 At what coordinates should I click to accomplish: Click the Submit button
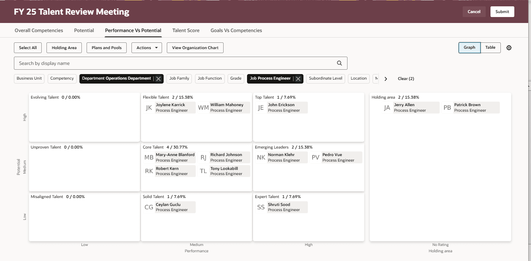(x=502, y=11)
